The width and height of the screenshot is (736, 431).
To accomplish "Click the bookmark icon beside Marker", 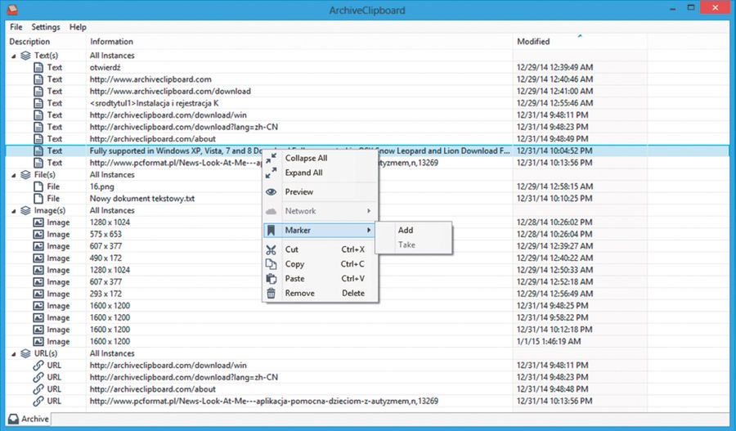I will click(x=272, y=231).
